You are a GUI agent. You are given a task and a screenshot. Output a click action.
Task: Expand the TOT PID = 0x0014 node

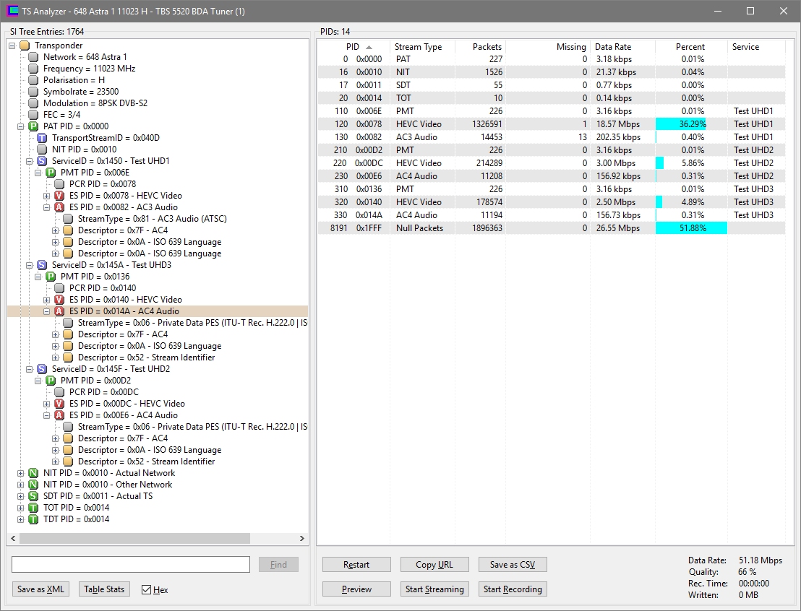(20, 508)
